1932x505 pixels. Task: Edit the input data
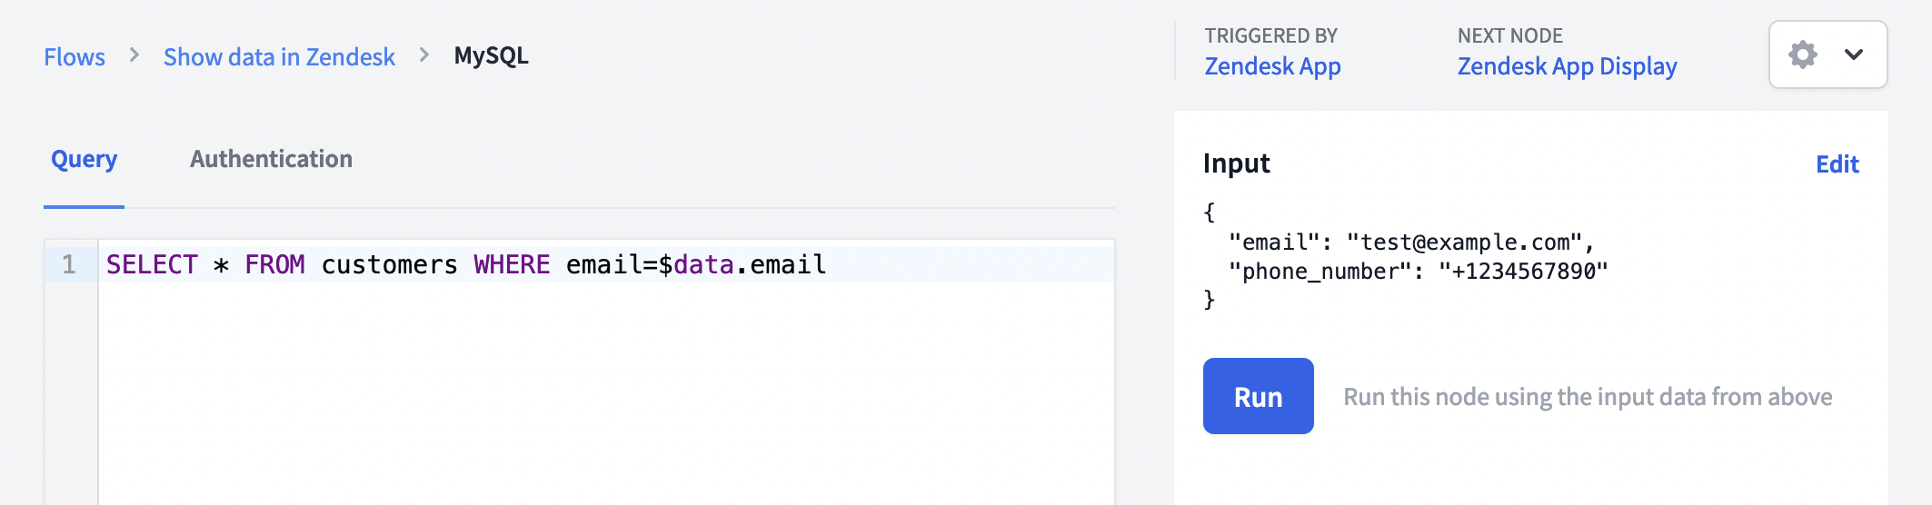click(1837, 164)
